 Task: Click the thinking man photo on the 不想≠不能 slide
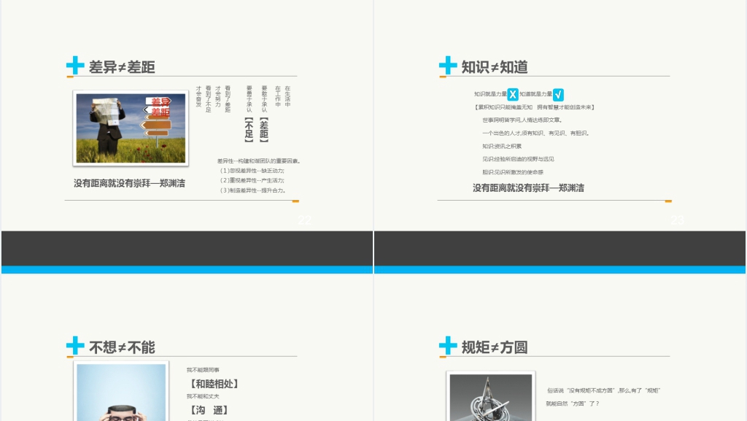point(121,398)
